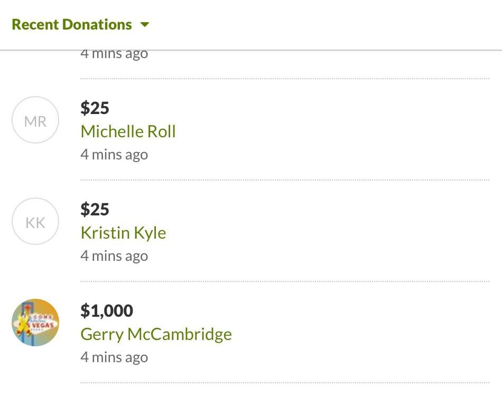
Task: Open Gerry McCambridge's donor profile link
Action: point(156,334)
